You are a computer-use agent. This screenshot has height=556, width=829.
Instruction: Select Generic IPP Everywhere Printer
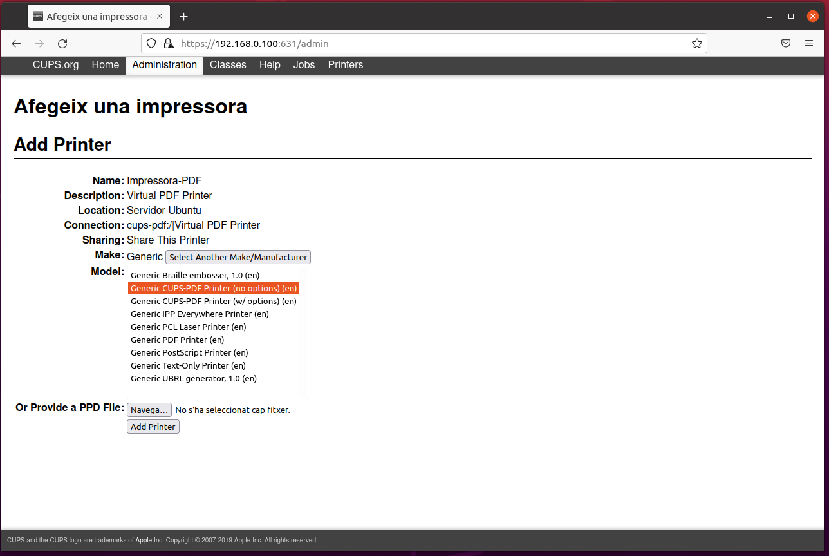(x=200, y=314)
